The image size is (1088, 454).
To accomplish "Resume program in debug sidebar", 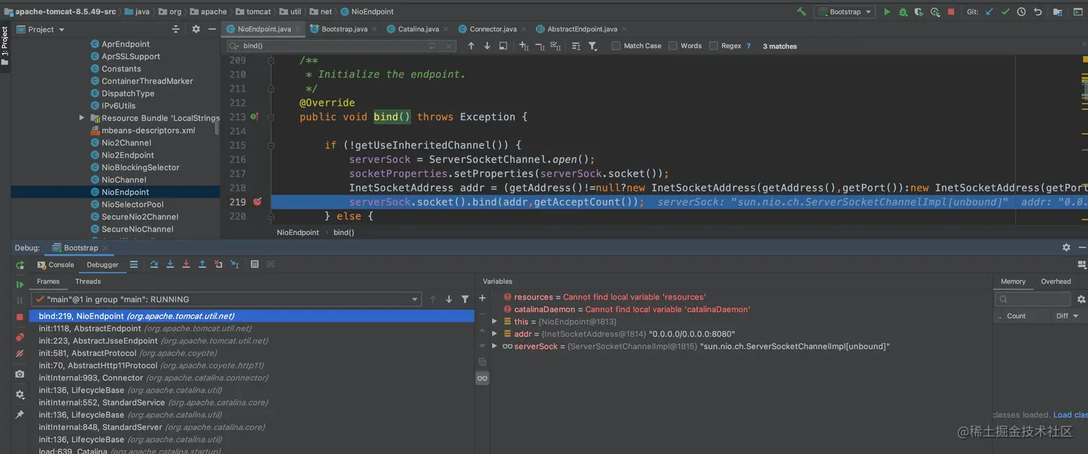I will [20, 284].
